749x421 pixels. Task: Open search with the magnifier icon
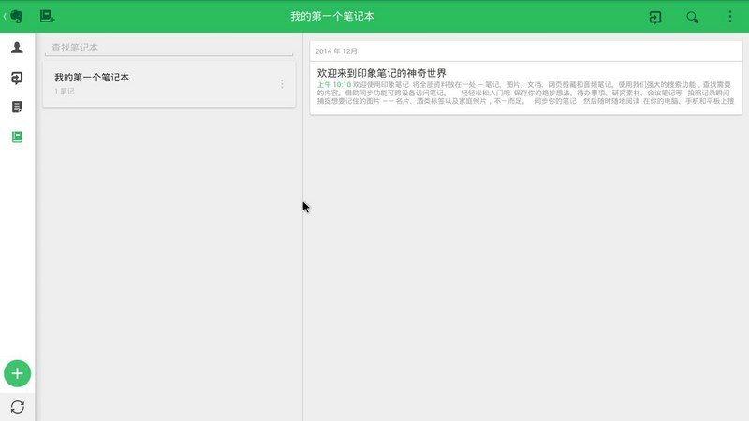point(693,17)
